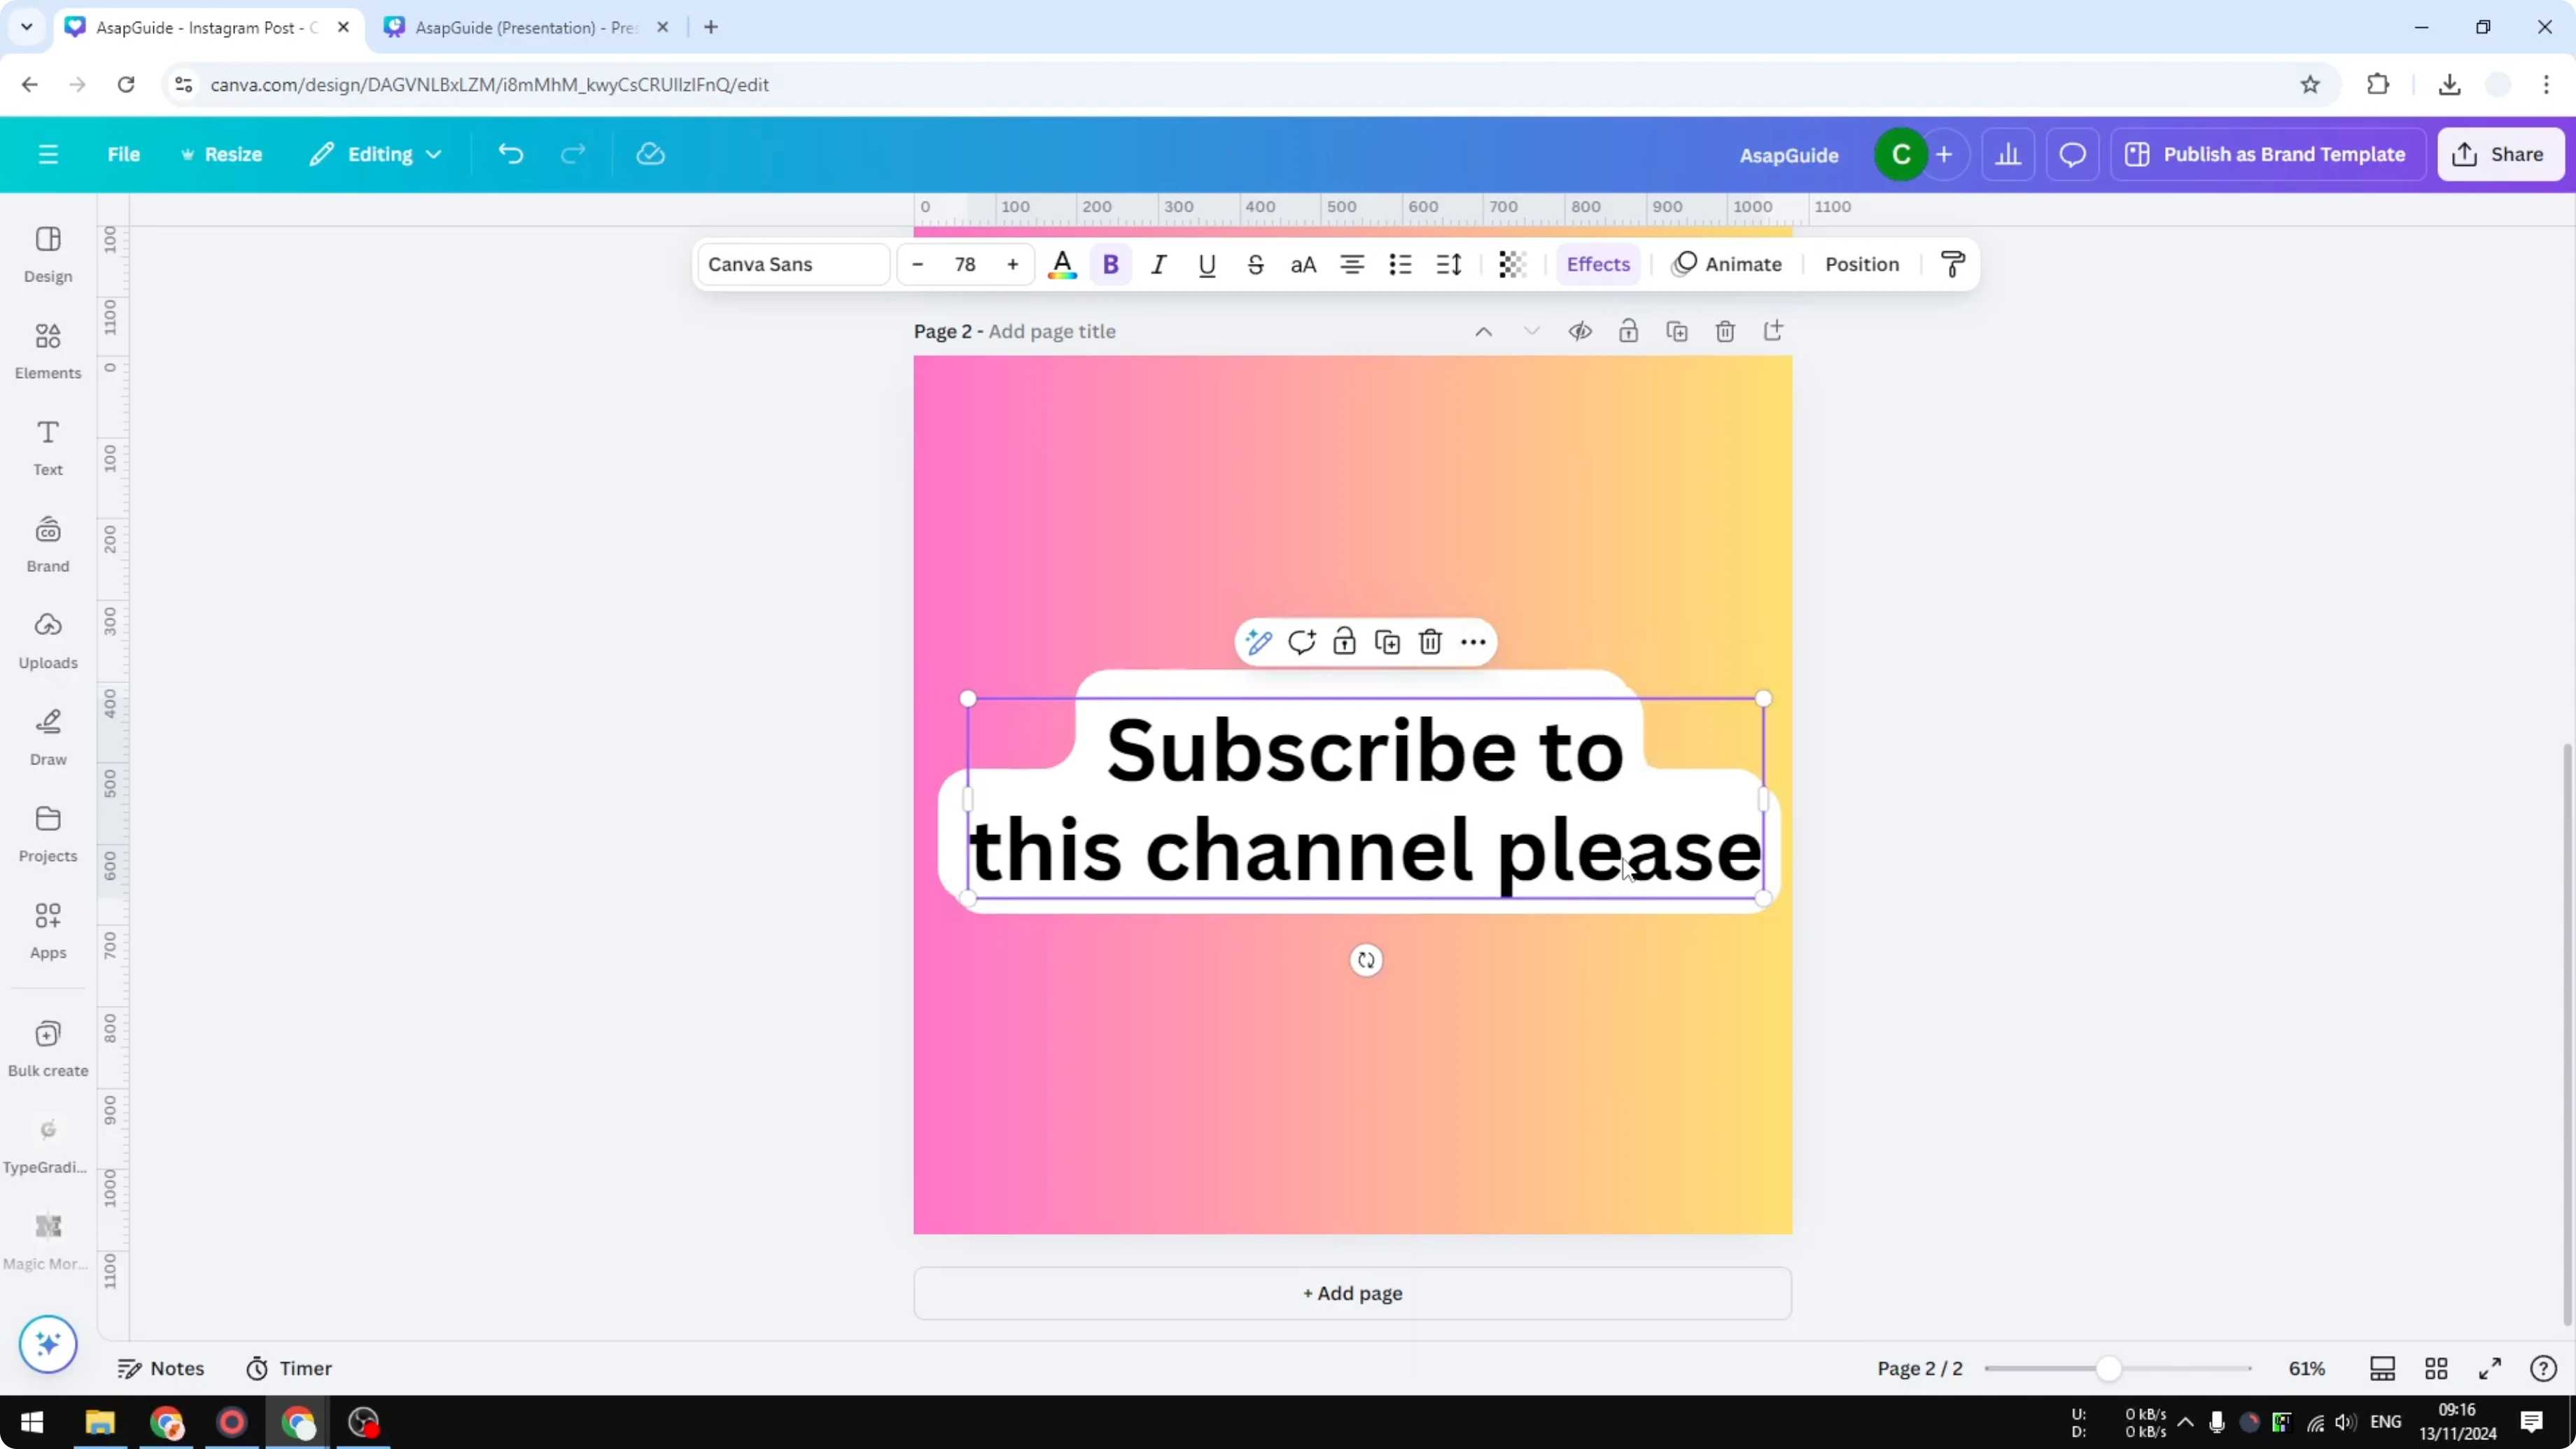Screen dimensions: 2576x1449
Task: Open the Canva Sans font selector
Action: pyautogui.click(x=791, y=264)
